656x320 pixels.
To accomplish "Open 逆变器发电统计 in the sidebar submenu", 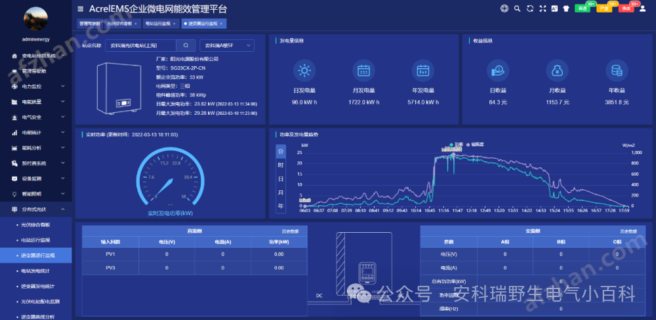I will pyautogui.click(x=35, y=286).
